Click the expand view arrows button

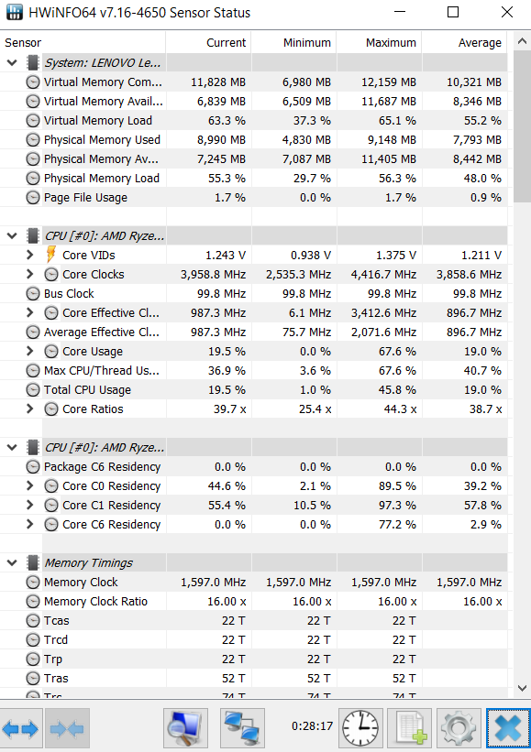21,728
